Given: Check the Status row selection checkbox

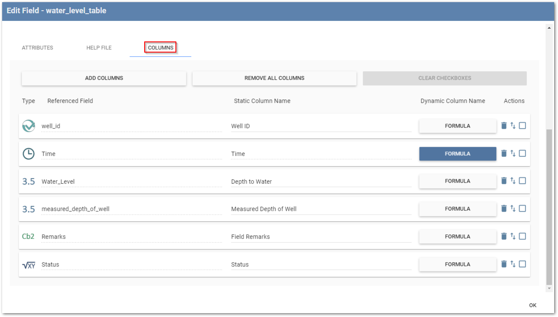Looking at the screenshot, I should click(522, 264).
